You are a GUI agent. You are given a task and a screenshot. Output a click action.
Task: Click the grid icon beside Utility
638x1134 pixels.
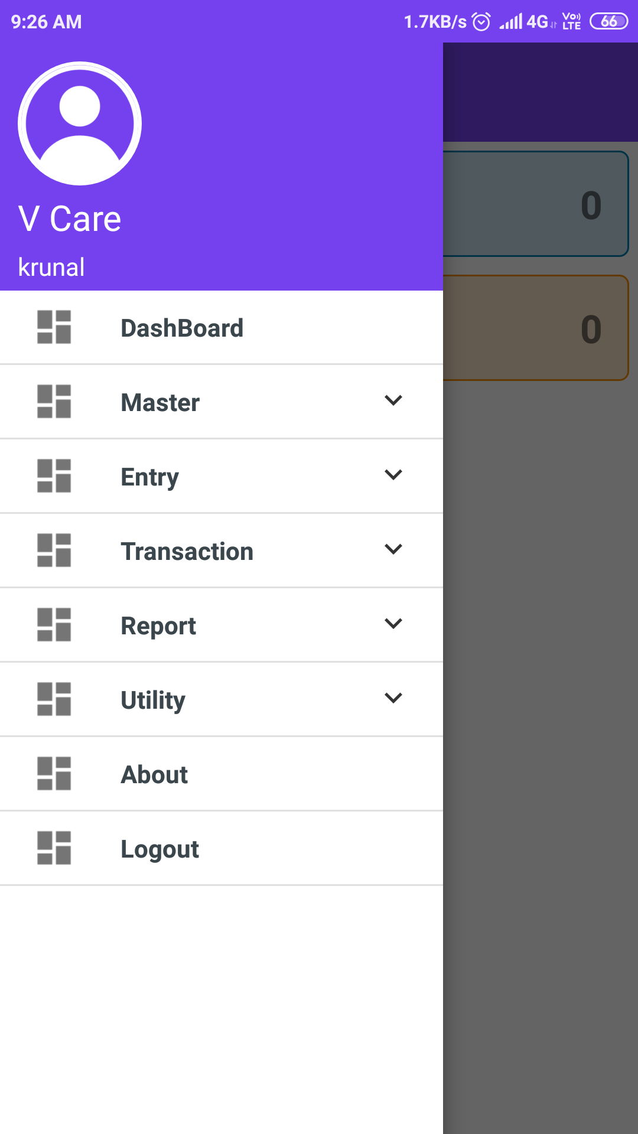(54, 699)
